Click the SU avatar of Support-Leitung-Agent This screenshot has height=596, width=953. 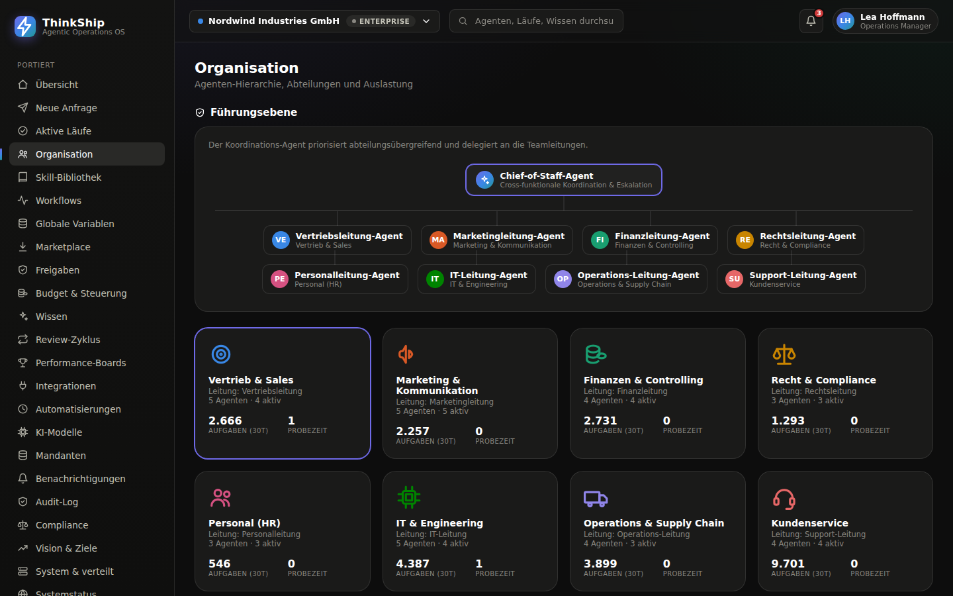[x=735, y=279]
